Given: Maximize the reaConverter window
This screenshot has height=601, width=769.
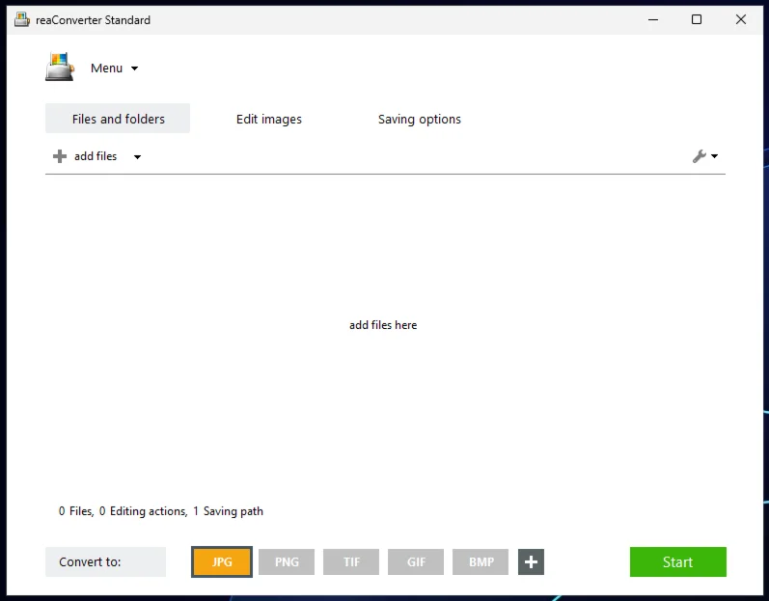Looking at the screenshot, I should pos(697,19).
